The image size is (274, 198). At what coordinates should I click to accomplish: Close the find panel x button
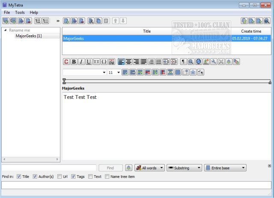click(269, 166)
